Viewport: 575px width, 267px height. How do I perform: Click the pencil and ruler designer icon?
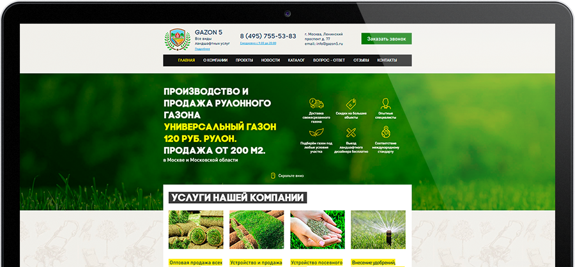(x=351, y=132)
